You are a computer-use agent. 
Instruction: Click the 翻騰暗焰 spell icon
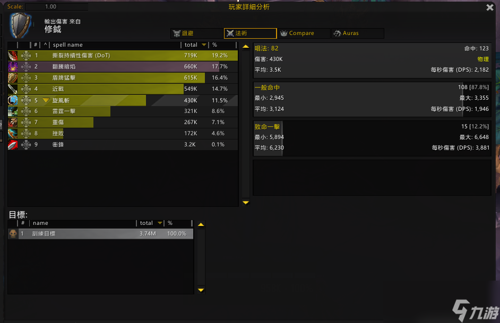(13, 67)
